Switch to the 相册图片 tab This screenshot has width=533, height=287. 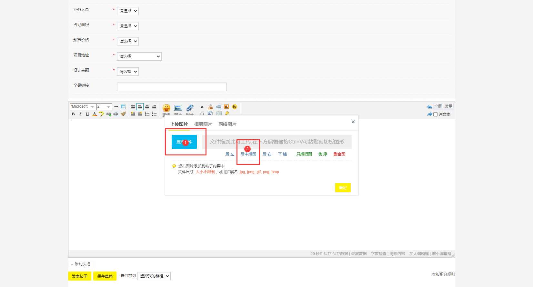[203, 124]
